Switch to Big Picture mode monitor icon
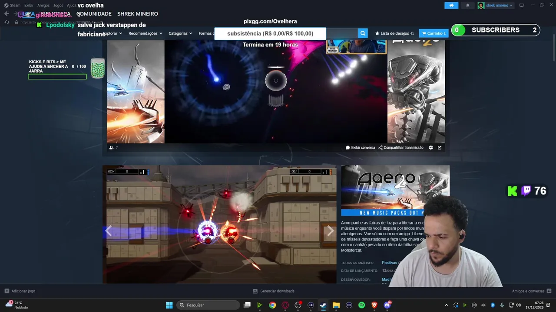This screenshot has width=556, height=312. click(521, 5)
